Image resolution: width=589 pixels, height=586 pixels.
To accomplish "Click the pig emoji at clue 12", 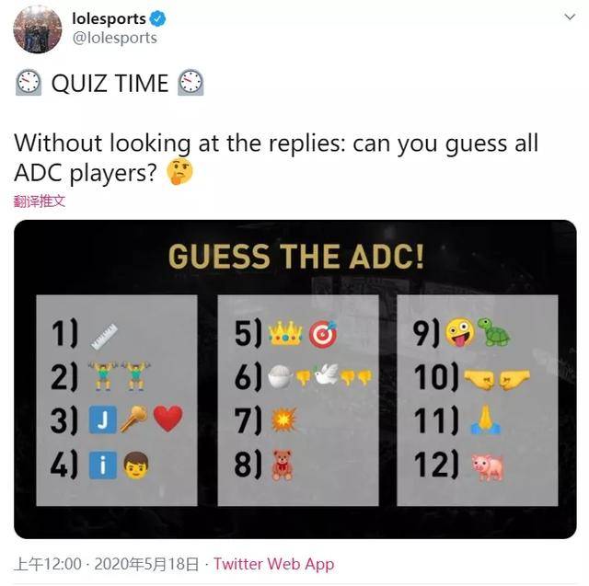I will (x=488, y=465).
